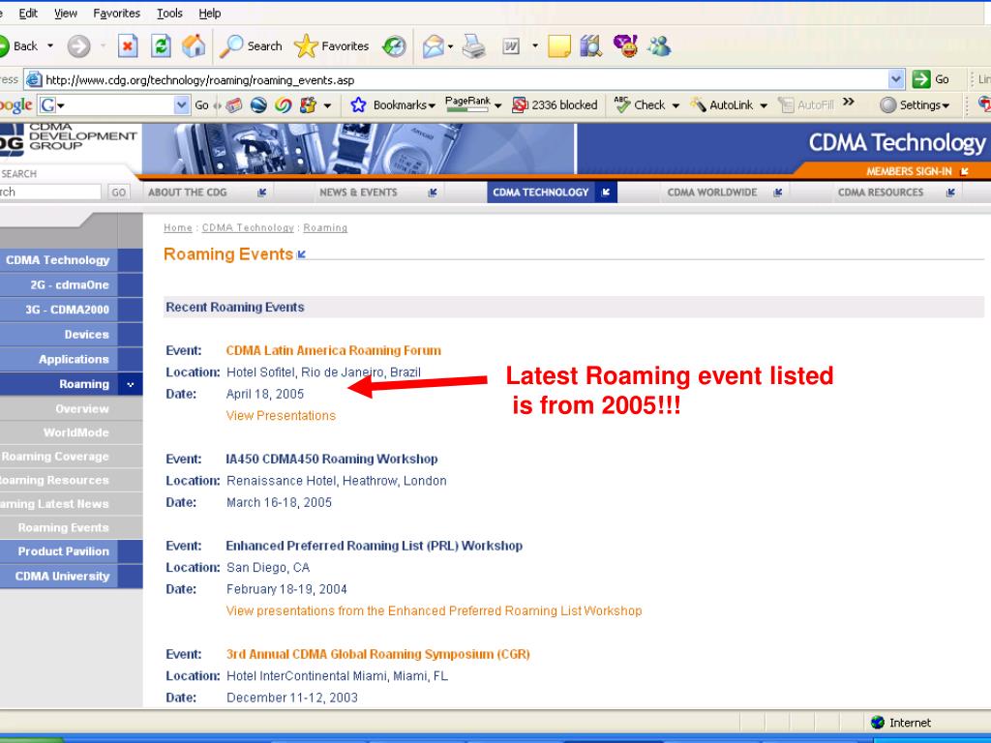Open the View menu
This screenshot has width=991, height=743.
[x=65, y=14]
